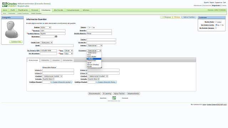Click Copiar dirección física button
This screenshot has height=128, width=228.
pos(107,82)
